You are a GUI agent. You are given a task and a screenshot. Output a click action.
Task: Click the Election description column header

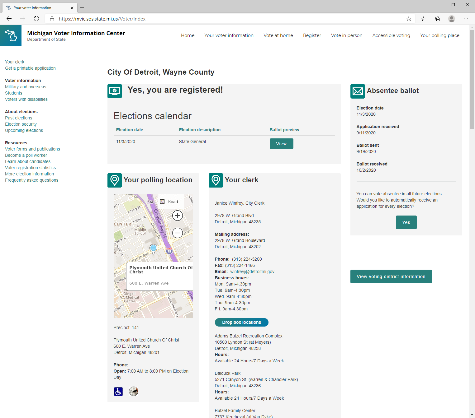tap(200, 130)
